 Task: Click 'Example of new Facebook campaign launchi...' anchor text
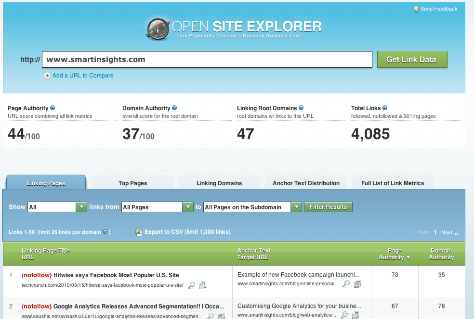tap(298, 275)
